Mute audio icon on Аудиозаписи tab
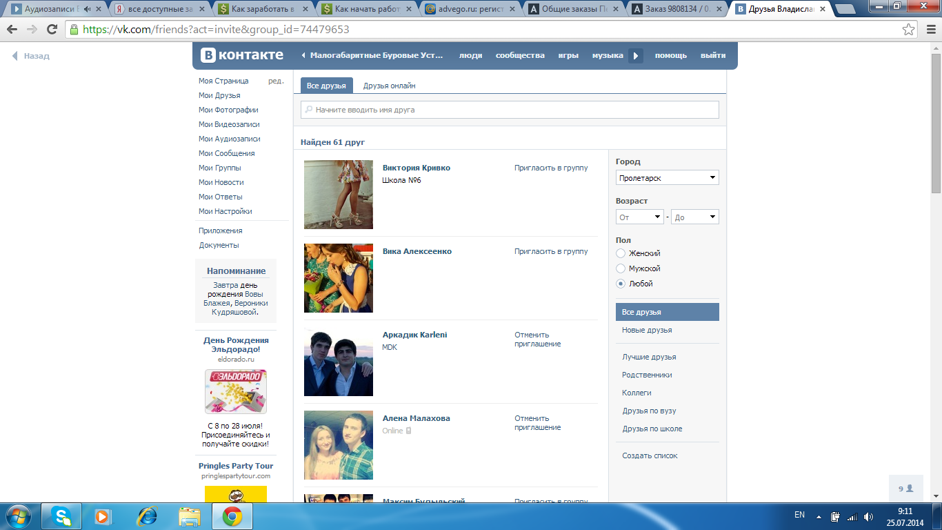 (87, 9)
